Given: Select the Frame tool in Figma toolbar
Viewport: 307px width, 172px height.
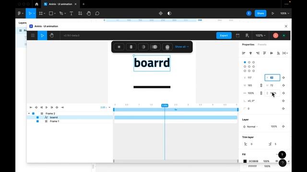Looking at the screenshot, I should [41, 13].
